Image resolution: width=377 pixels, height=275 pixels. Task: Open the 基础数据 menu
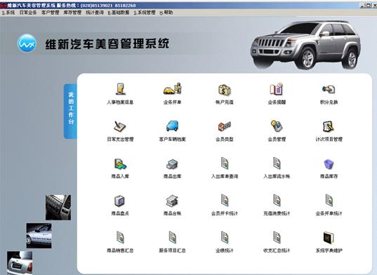(119, 13)
